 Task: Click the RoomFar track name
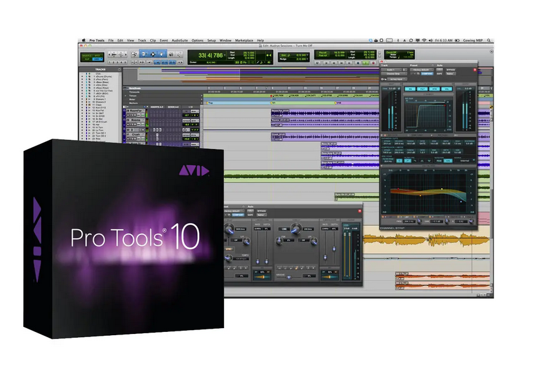(x=136, y=110)
